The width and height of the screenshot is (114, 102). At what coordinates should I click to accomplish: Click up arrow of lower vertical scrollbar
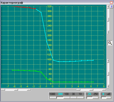[108, 61]
